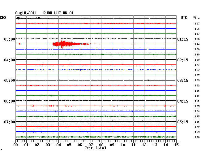201x153 pixels.
Task: Click the DC offset value 182
Action: pyautogui.click(x=197, y=85)
